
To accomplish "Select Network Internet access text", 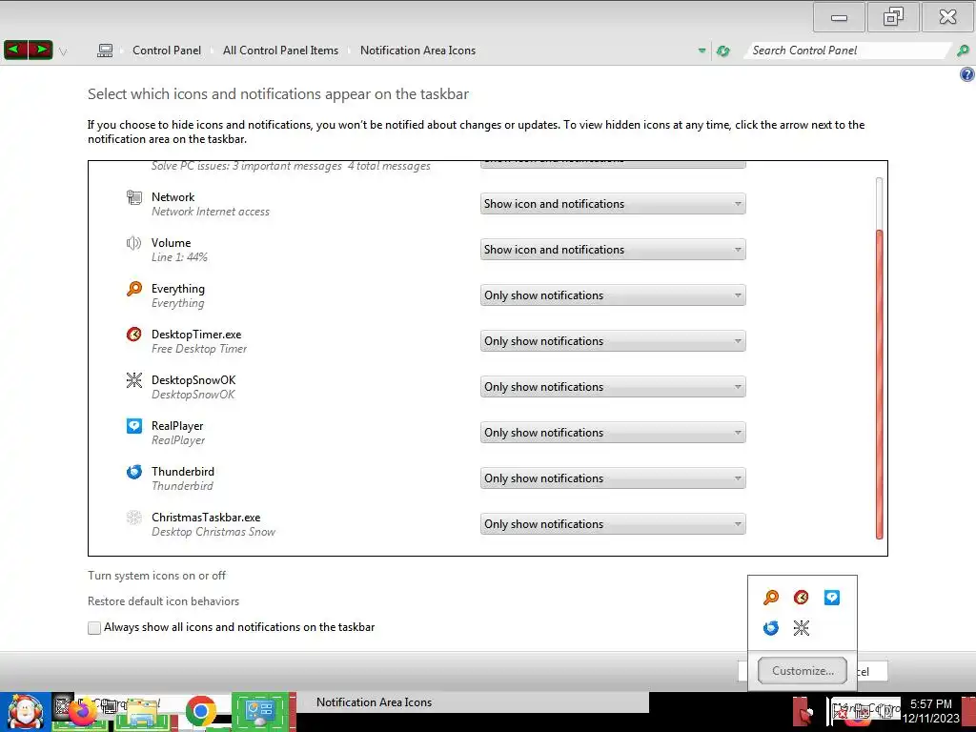I will click(211, 212).
